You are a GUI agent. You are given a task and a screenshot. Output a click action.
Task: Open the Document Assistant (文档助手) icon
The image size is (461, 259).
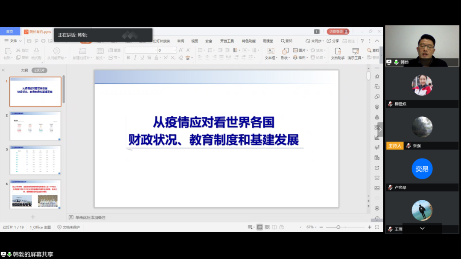tap(337, 51)
